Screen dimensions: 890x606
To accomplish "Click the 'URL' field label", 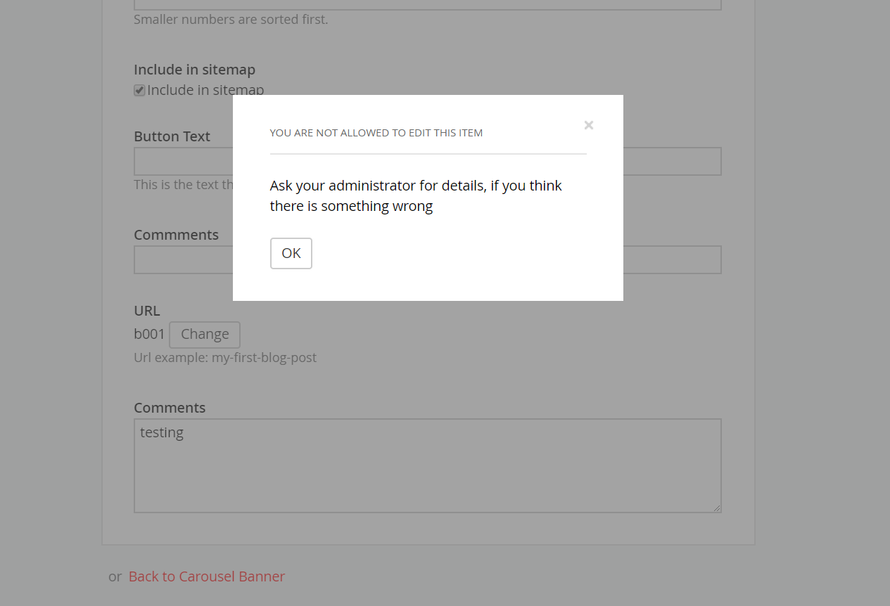I will pos(147,311).
